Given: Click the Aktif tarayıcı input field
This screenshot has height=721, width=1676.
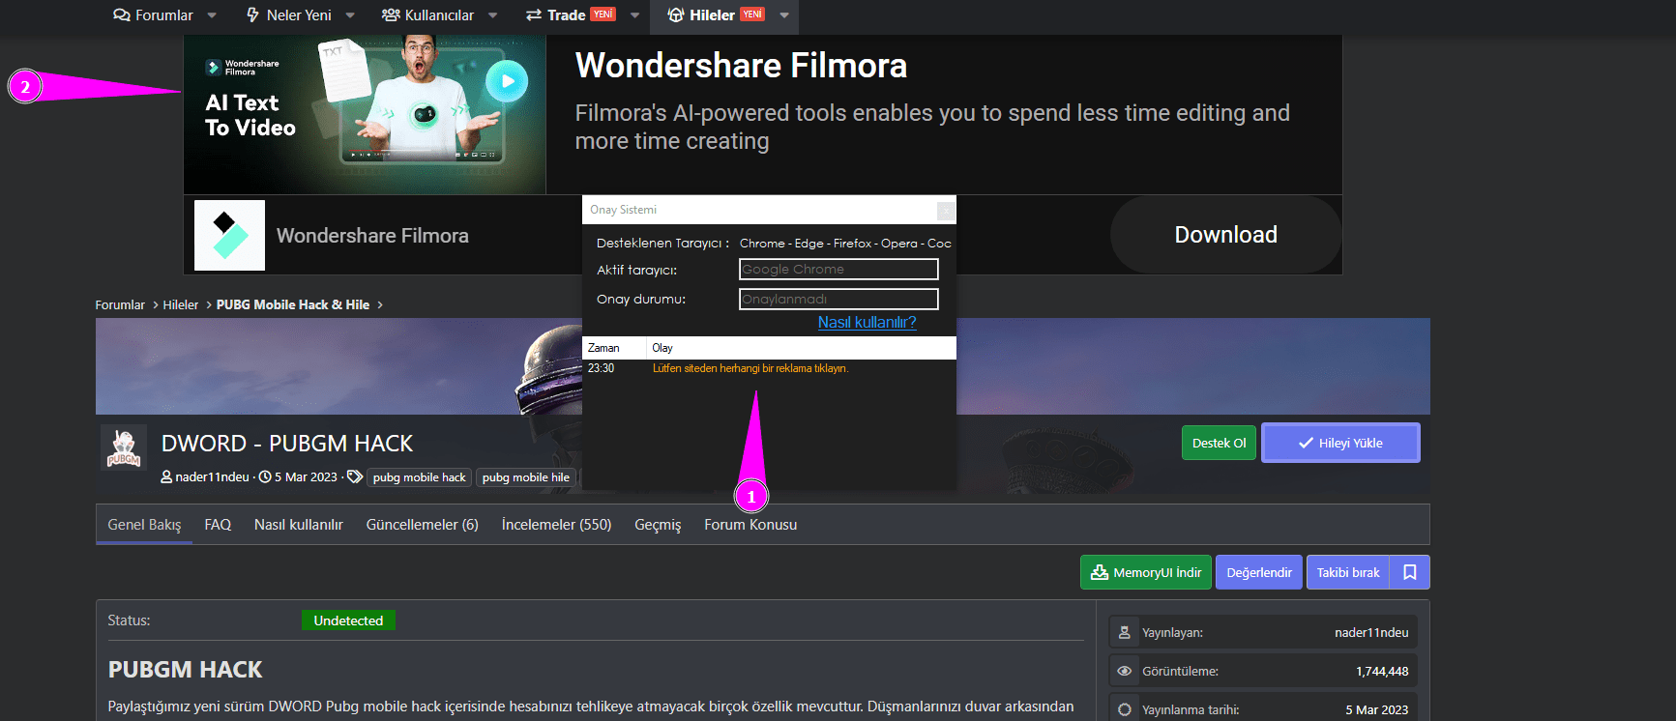Looking at the screenshot, I should (838, 270).
